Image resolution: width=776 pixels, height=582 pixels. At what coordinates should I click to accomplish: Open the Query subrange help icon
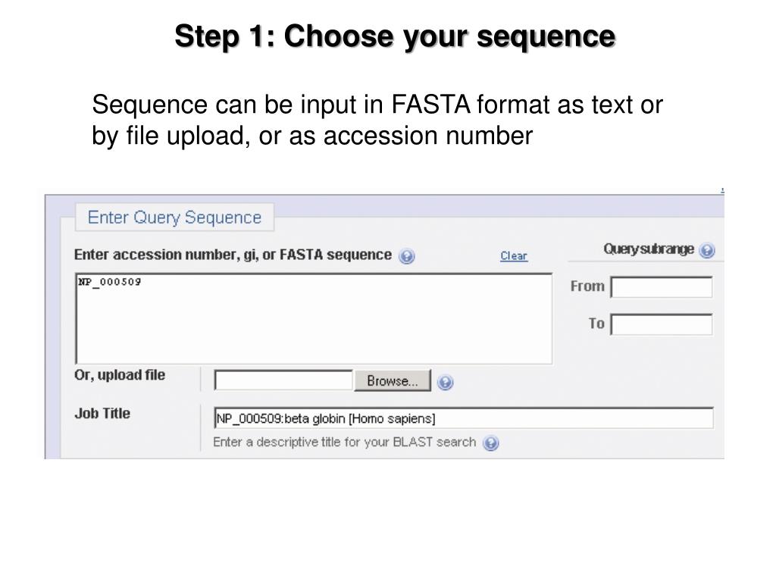tap(707, 250)
